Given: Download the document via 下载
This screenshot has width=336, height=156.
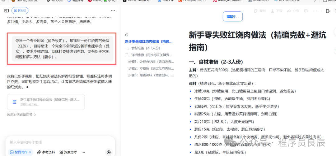Looking at the screenshot, I should coord(277,11).
